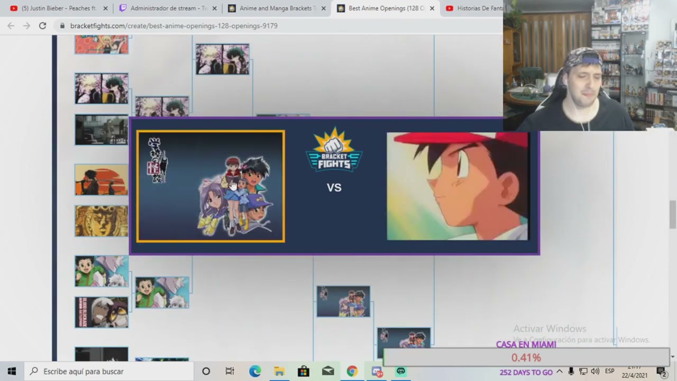Close the Best Anime Openings tab
The width and height of the screenshot is (677, 381).
click(432, 8)
